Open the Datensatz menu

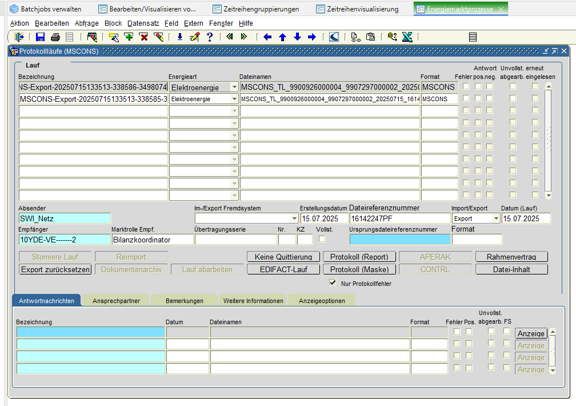tap(143, 23)
